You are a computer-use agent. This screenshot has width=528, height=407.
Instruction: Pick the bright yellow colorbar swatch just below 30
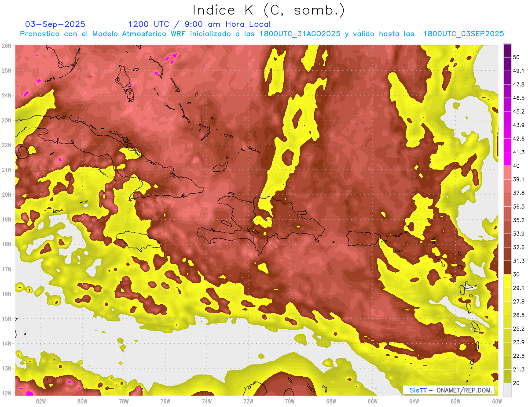(x=507, y=281)
